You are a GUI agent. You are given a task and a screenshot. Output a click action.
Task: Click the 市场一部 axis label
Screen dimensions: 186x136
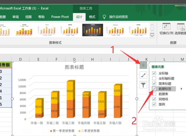pyautogui.click(x=37, y=123)
